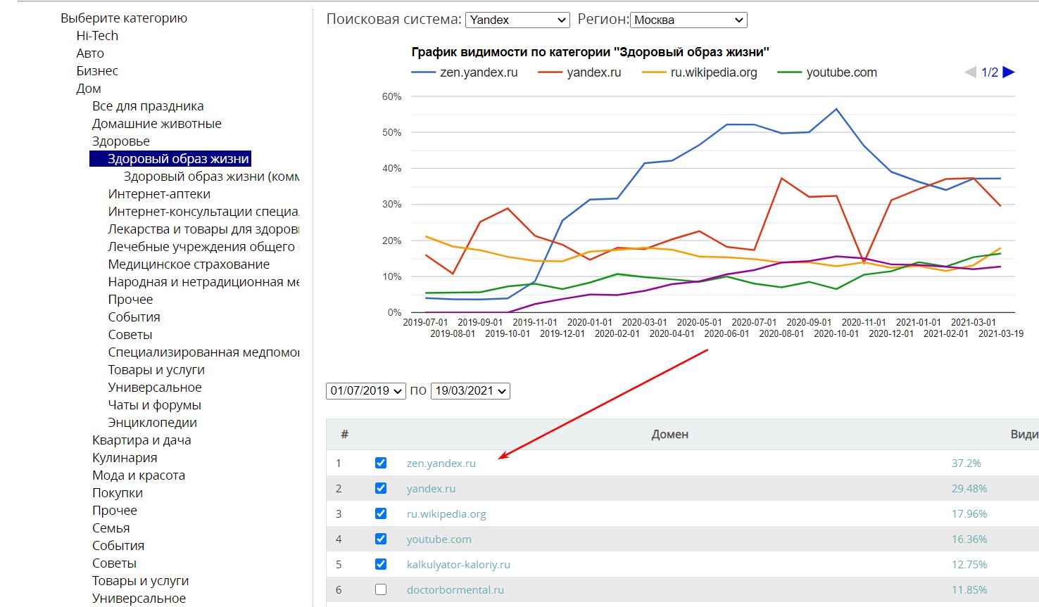Click the chart title text
Image resolution: width=1039 pixels, height=607 pixels.
[x=590, y=52]
